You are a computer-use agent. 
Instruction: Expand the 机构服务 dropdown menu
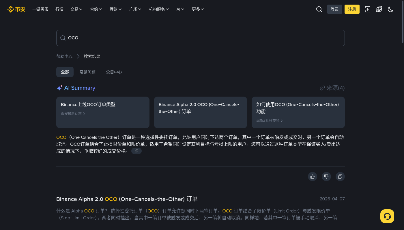[159, 9]
